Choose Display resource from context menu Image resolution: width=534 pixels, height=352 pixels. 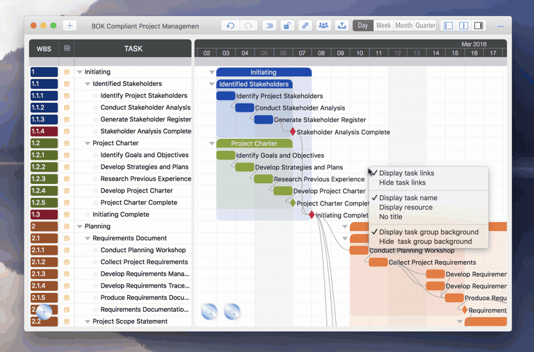click(x=405, y=207)
